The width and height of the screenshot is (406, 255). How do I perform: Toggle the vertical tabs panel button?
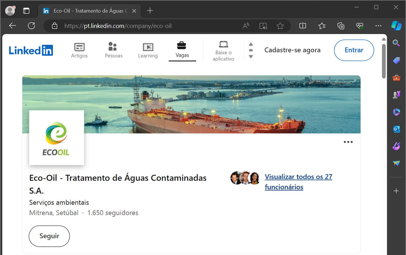point(26,11)
